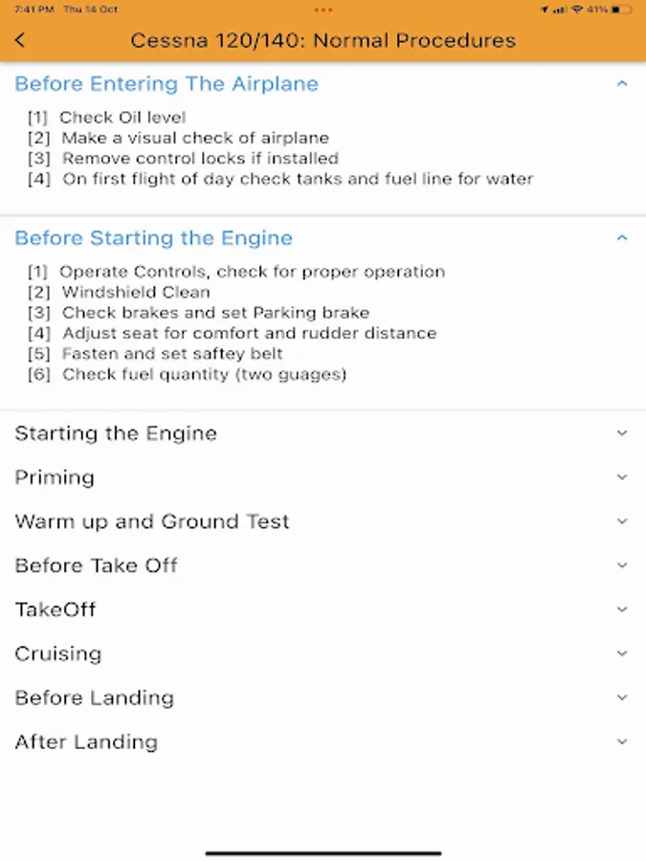Click the Check Oil level step
646x861 pixels.
123,118
